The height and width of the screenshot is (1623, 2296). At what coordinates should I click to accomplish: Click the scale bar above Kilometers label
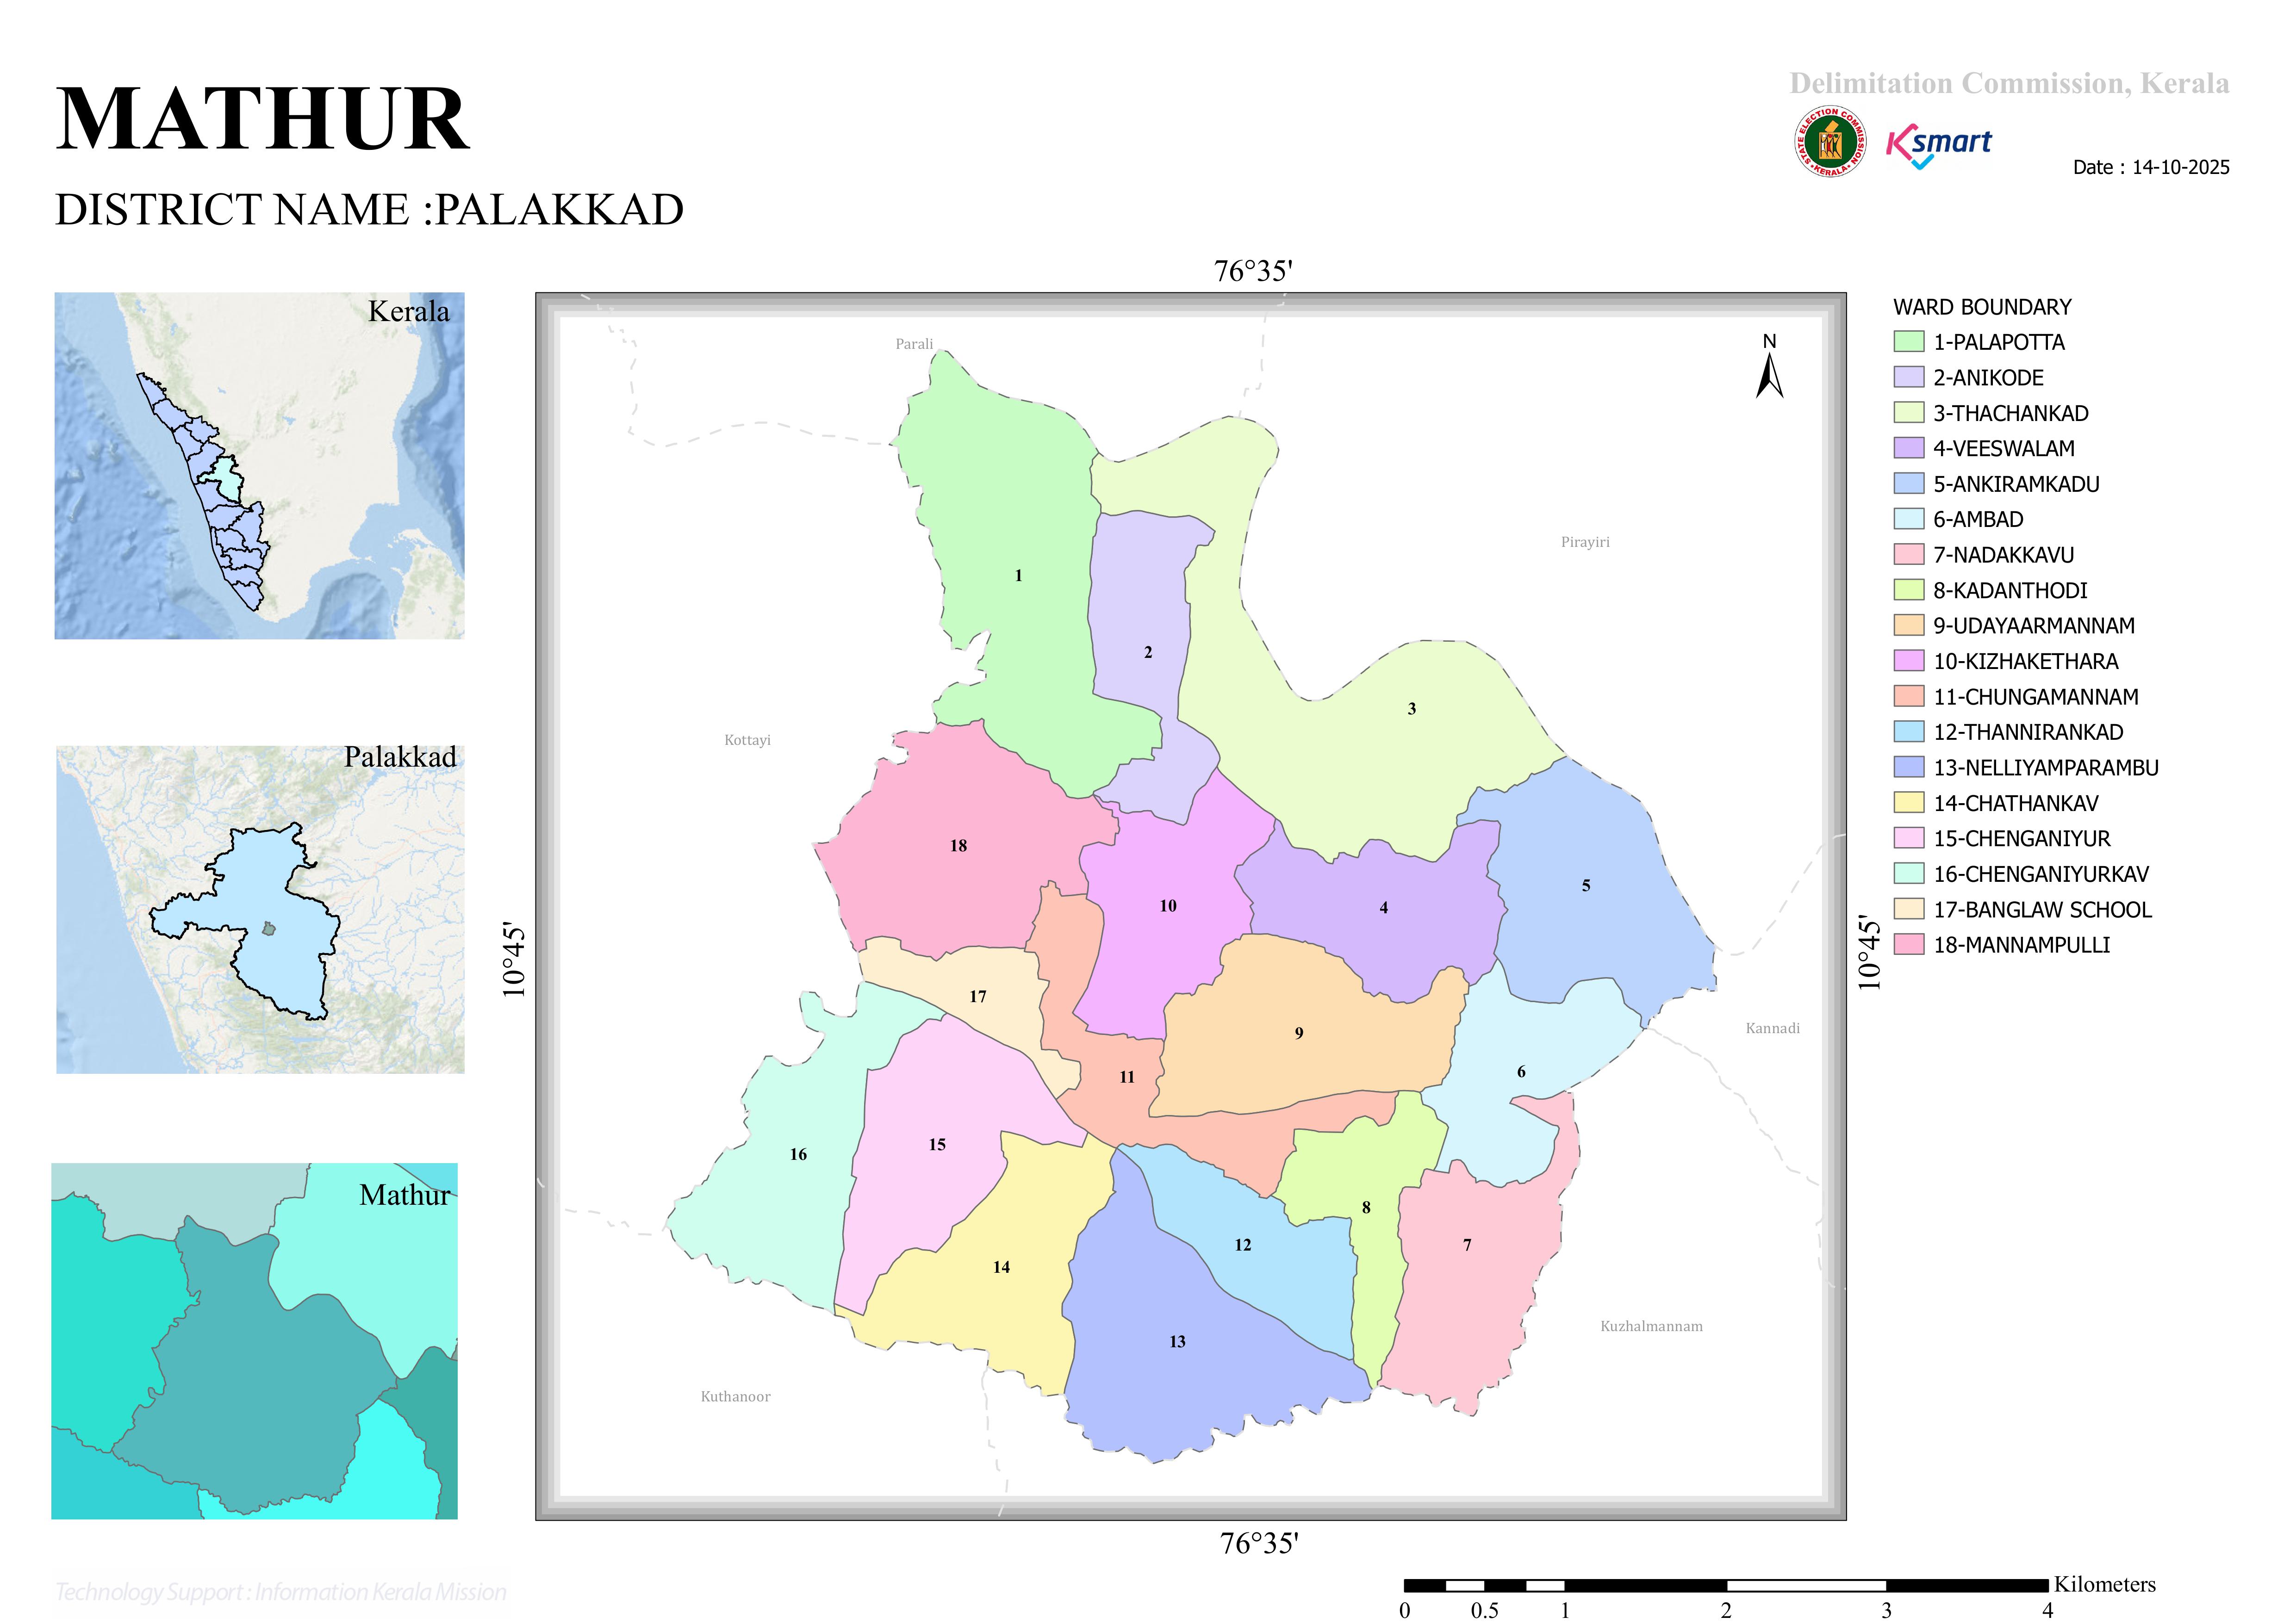tap(1726, 1585)
